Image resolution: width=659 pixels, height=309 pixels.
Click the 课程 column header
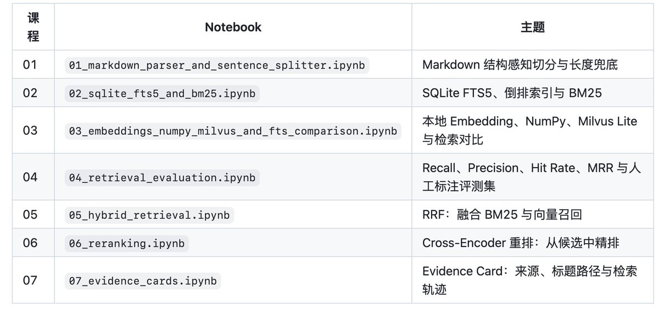[33, 27]
